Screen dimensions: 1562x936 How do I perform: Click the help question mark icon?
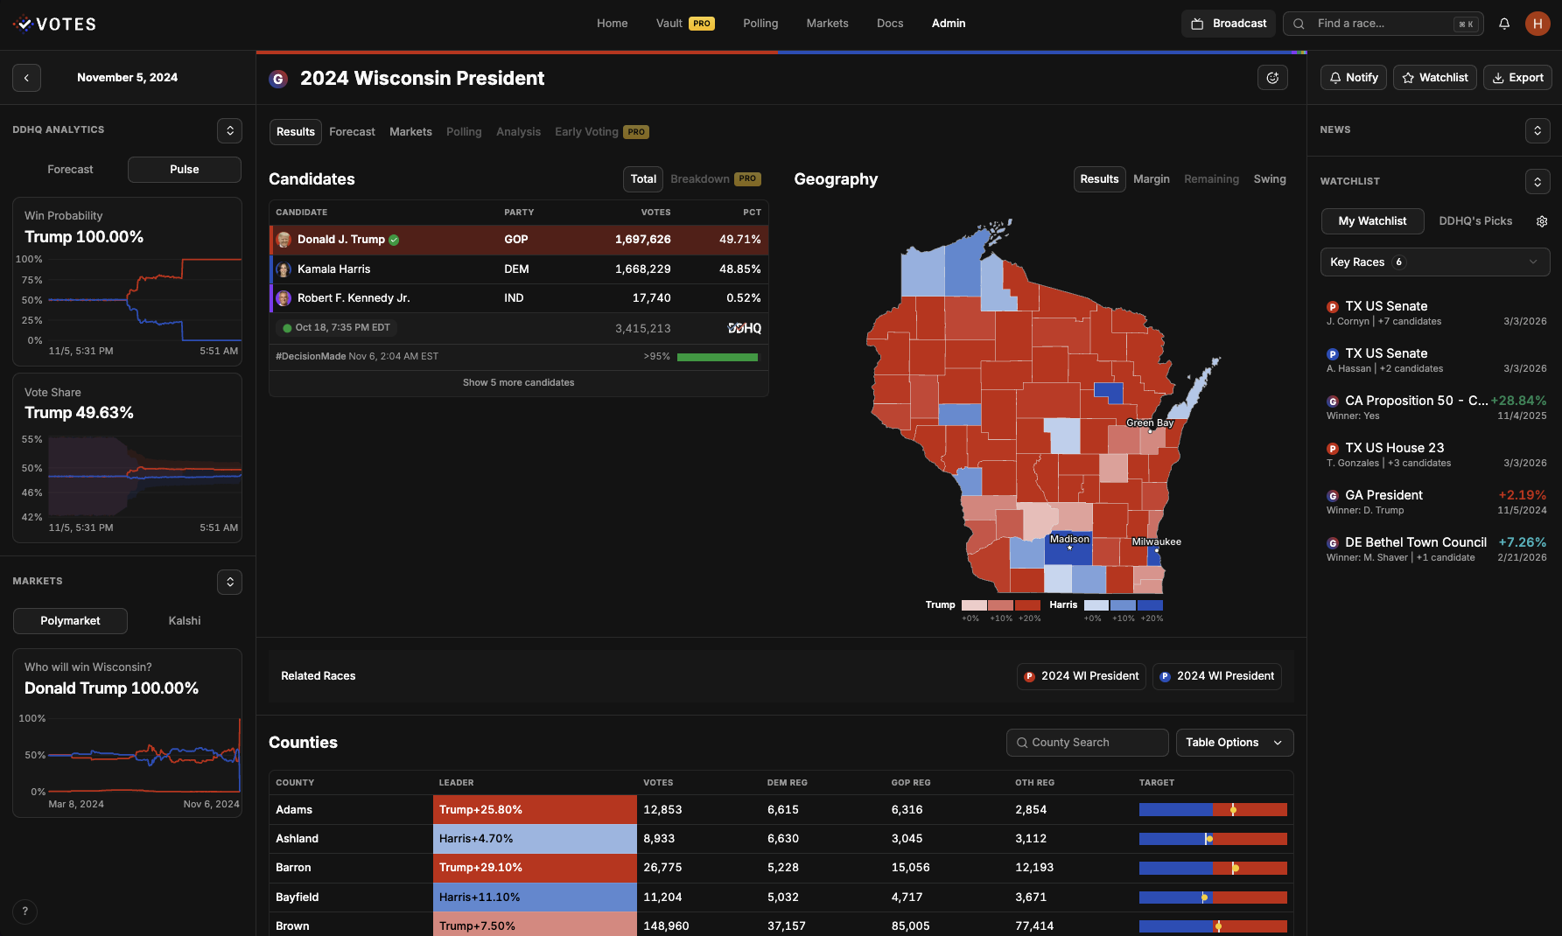tap(25, 911)
